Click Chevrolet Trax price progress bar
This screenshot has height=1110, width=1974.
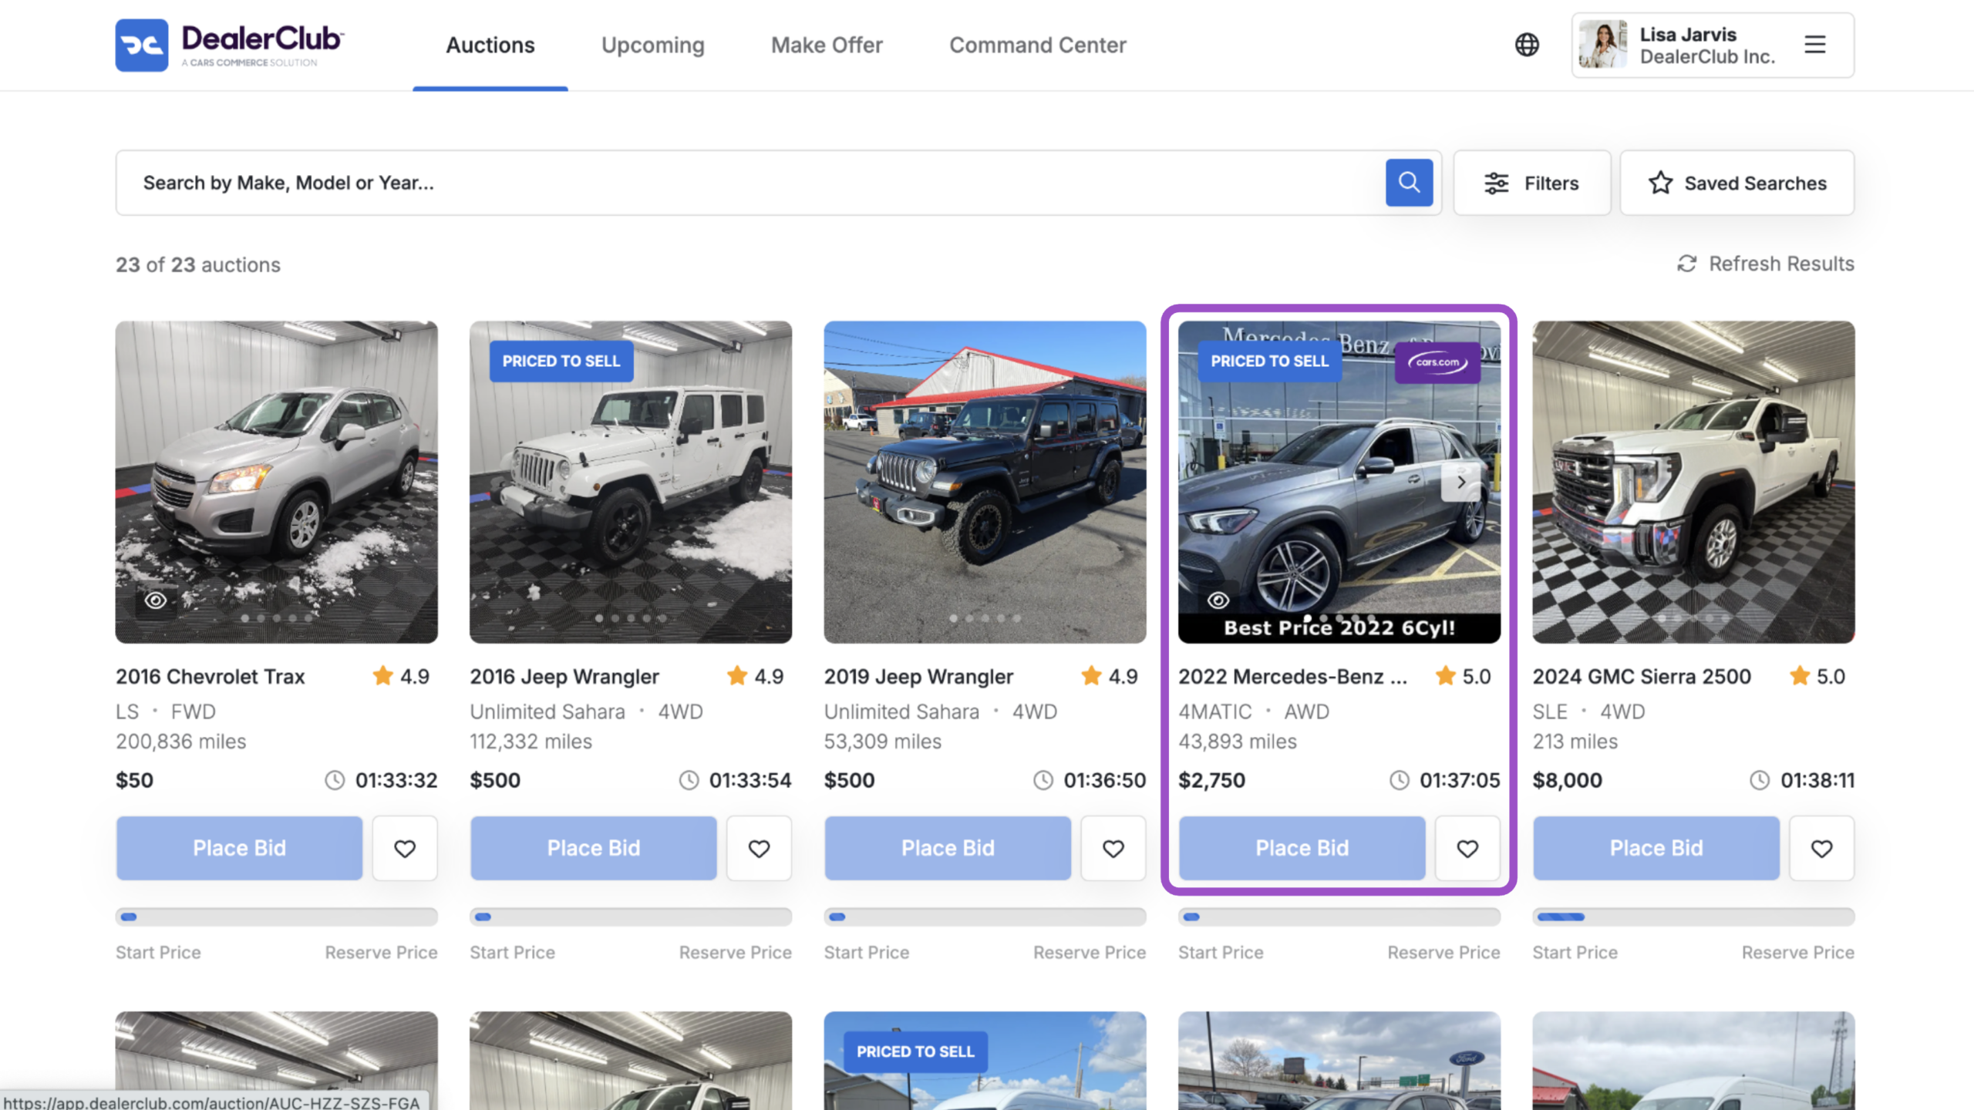point(276,917)
